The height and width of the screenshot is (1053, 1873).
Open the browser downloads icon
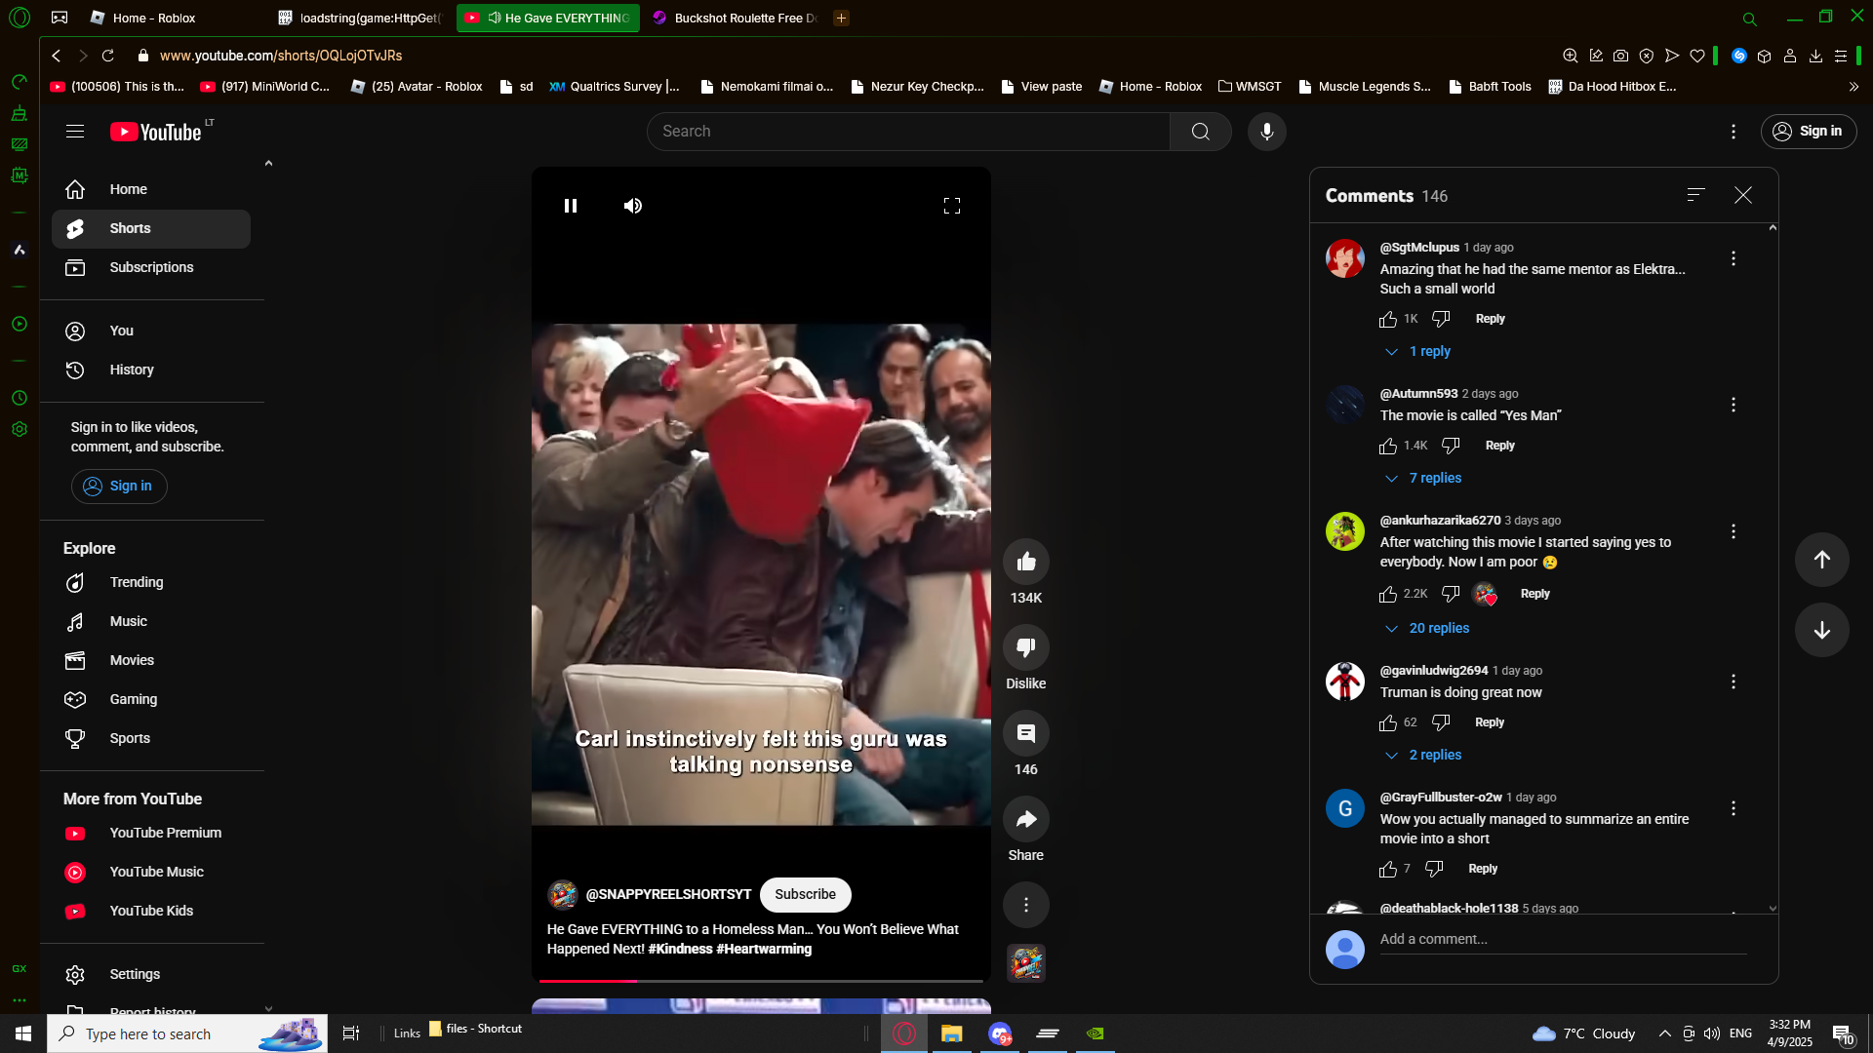pos(1815,56)
